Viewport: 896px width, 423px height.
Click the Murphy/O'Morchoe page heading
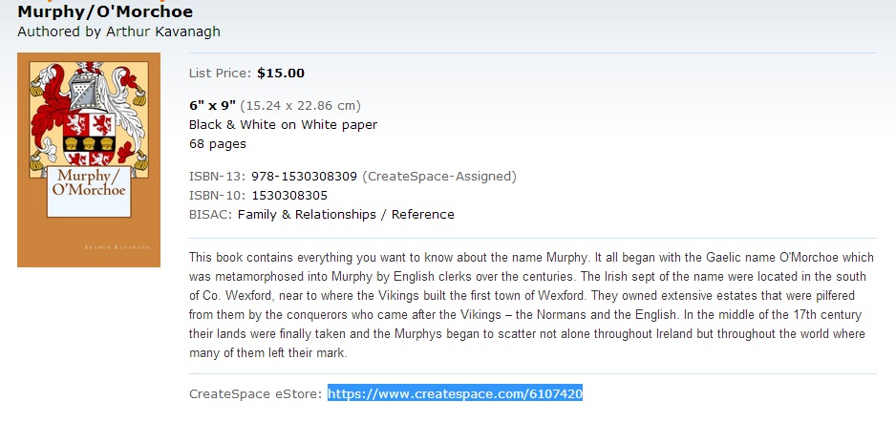pyautogui.click(x=105, y=12)
